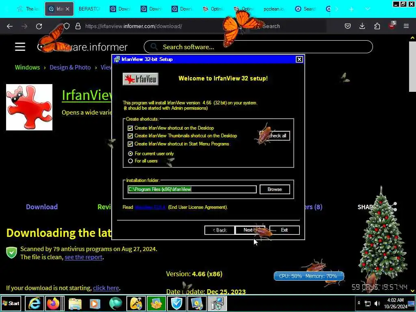
Task: Click Next in the IrfanView setup
Action: coord(250,230)
